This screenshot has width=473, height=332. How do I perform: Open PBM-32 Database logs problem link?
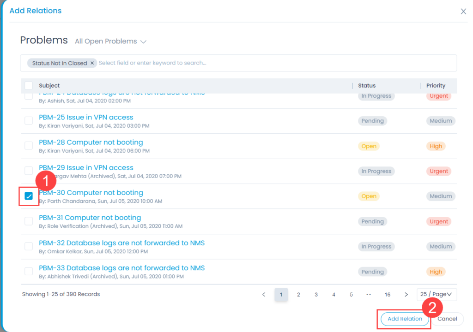tap(121, 243)
